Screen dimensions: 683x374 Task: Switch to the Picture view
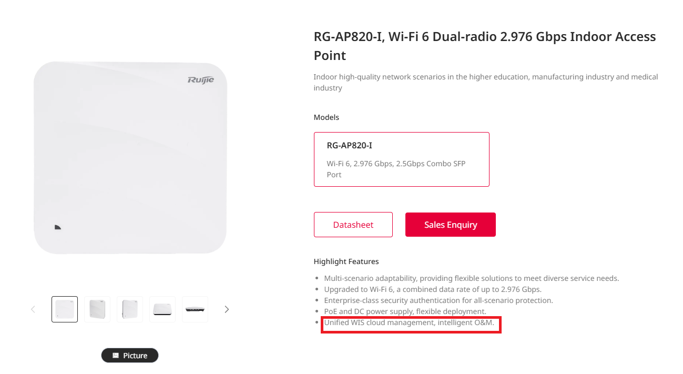(x=130, y=356)
